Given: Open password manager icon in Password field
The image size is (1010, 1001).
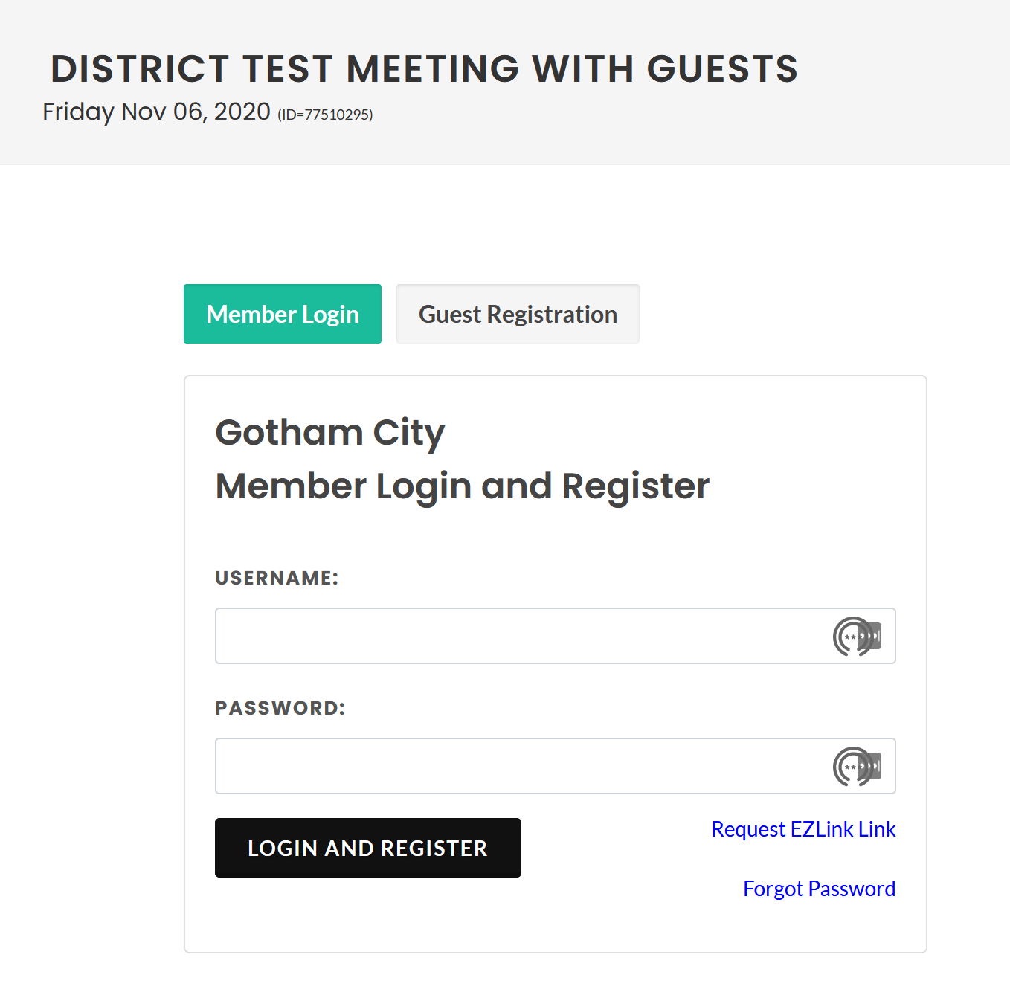Looking at the screenshot, I should pos(857,767).
